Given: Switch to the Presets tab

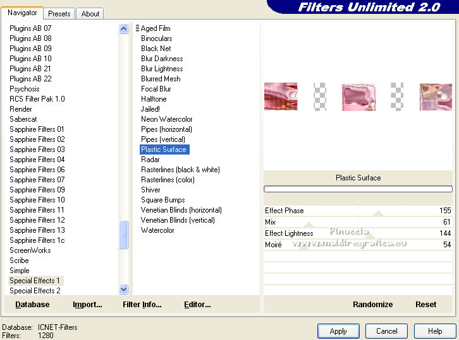Looking at the screenshot, I should (x=59, y=14).
